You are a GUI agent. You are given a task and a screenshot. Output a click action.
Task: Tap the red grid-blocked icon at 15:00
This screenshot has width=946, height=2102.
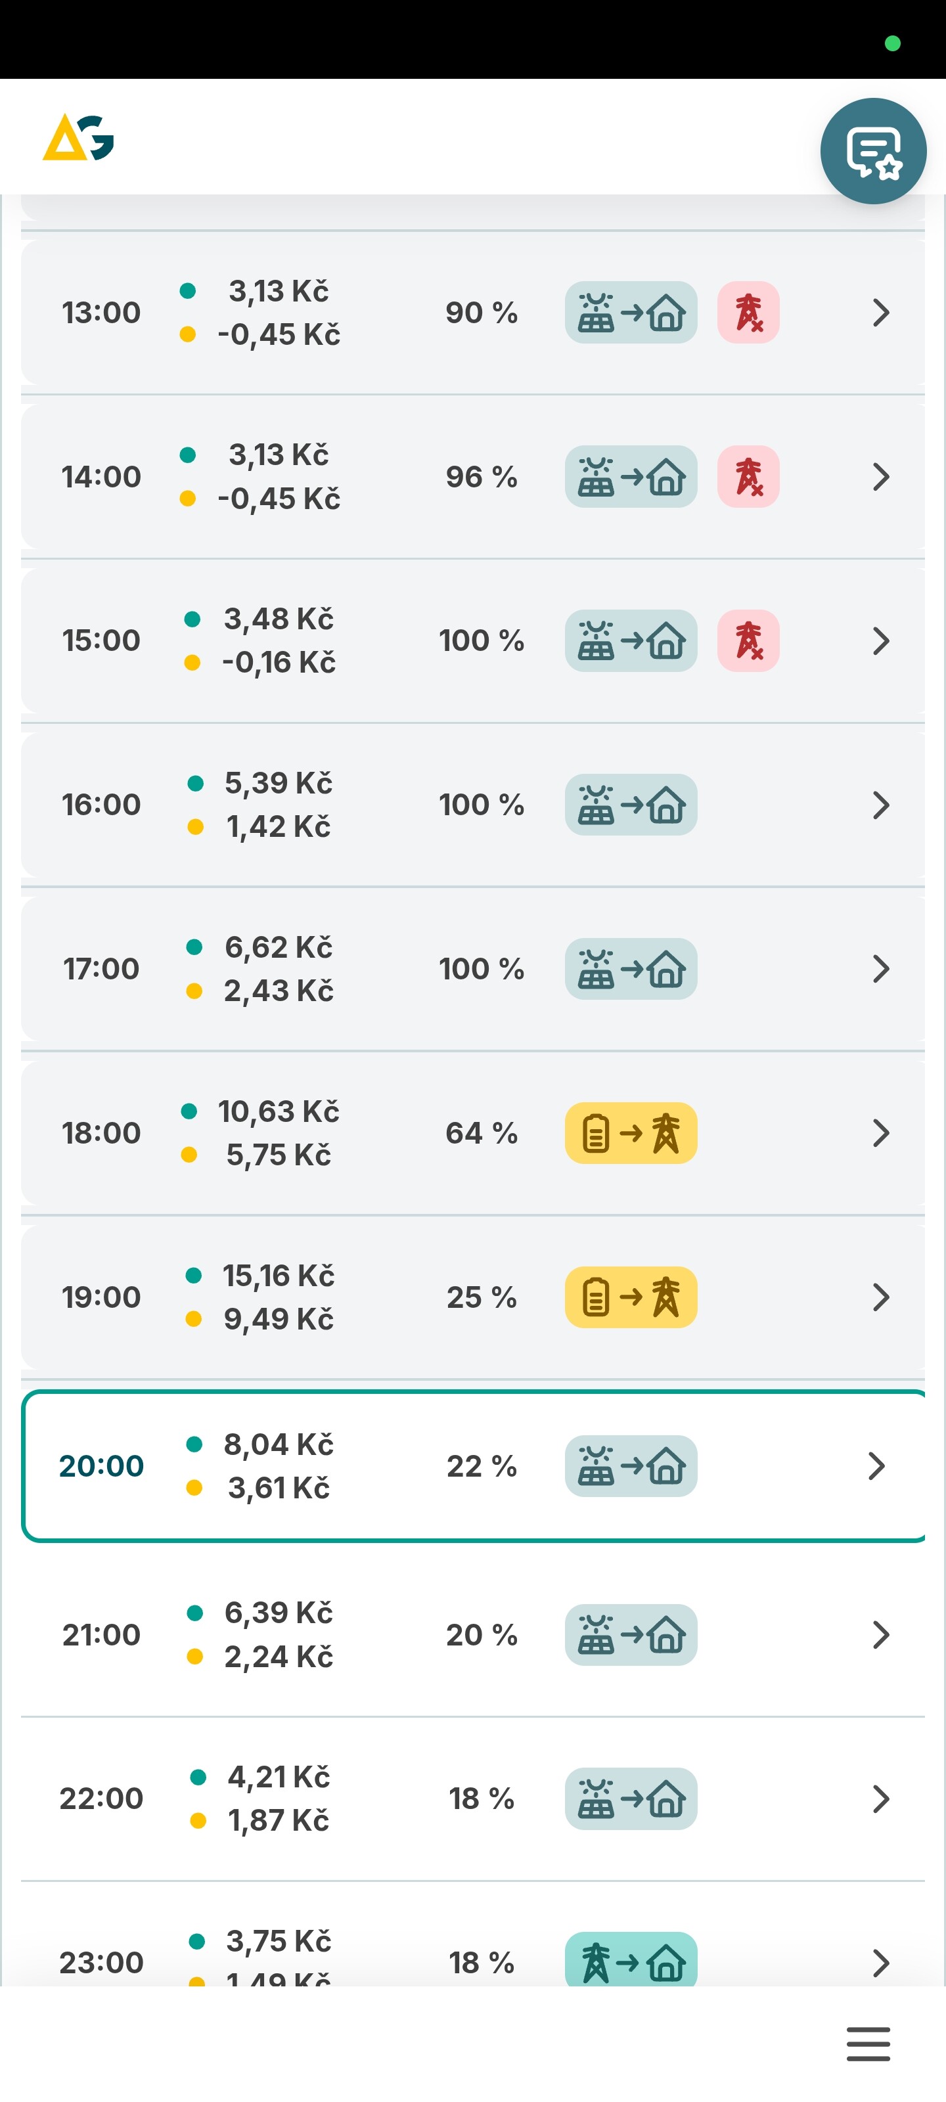coord(748,640)
